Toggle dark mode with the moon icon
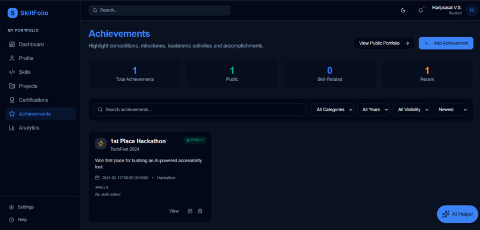Screen dimensions: 480x230 [403, 10]
